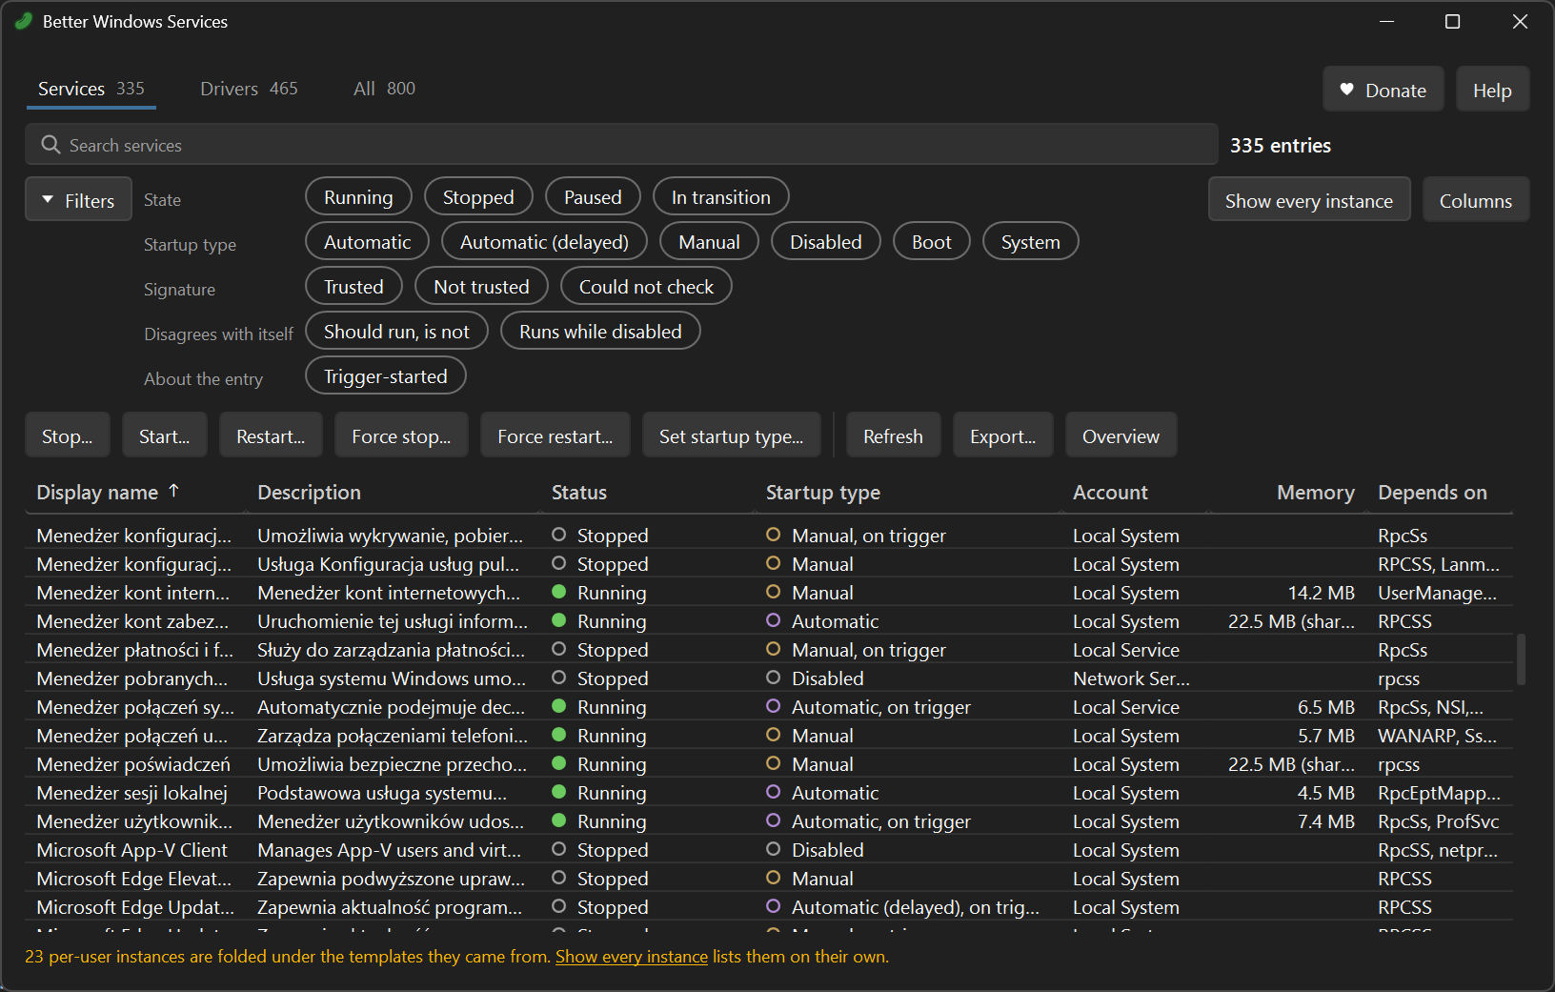Viewport: 1555px width, 992px height.
Task: Click the green Running dot for Menedżer sesji lokalnej
Action: point(559,792)
